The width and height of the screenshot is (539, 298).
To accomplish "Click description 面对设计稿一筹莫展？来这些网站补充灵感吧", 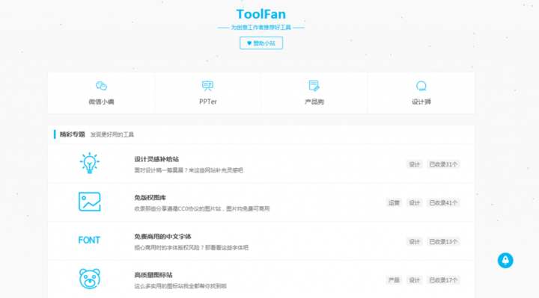I will click(x=189, y=170).
